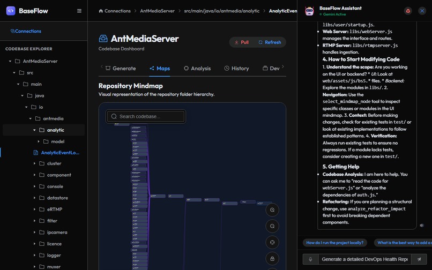432x270 pixels.
Task: Collapse the main folder
Action: point(18,84)
